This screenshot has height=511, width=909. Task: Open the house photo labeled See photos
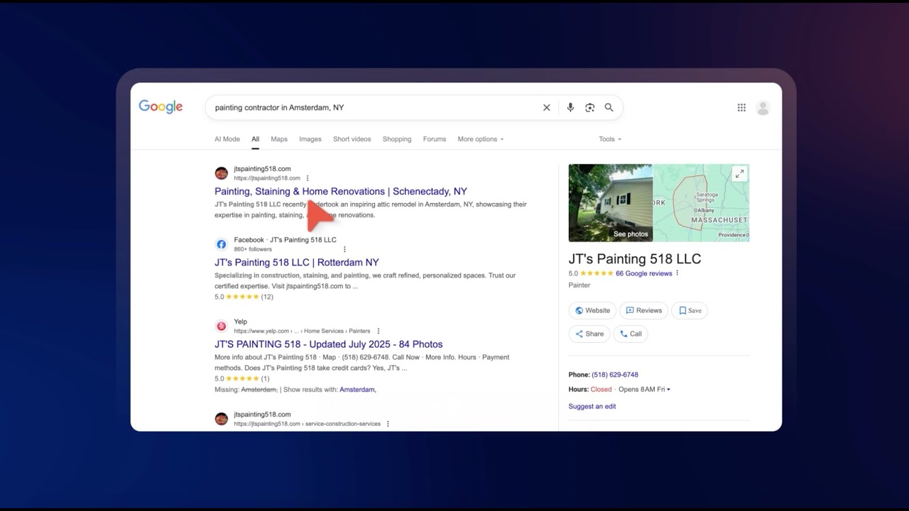tap(610, 203)
